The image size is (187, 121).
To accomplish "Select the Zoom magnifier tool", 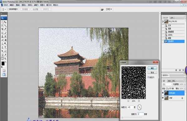I will [x=5, y=58].
